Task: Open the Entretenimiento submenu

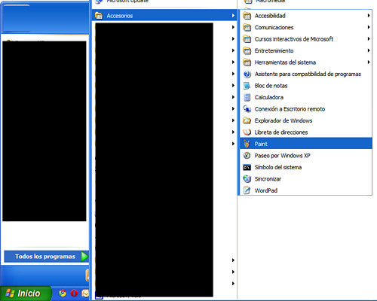Action: 306,50
